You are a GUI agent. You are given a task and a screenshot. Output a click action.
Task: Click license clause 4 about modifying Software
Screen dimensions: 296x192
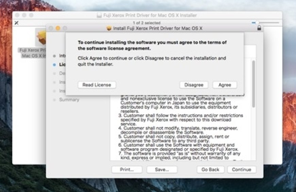178,130
